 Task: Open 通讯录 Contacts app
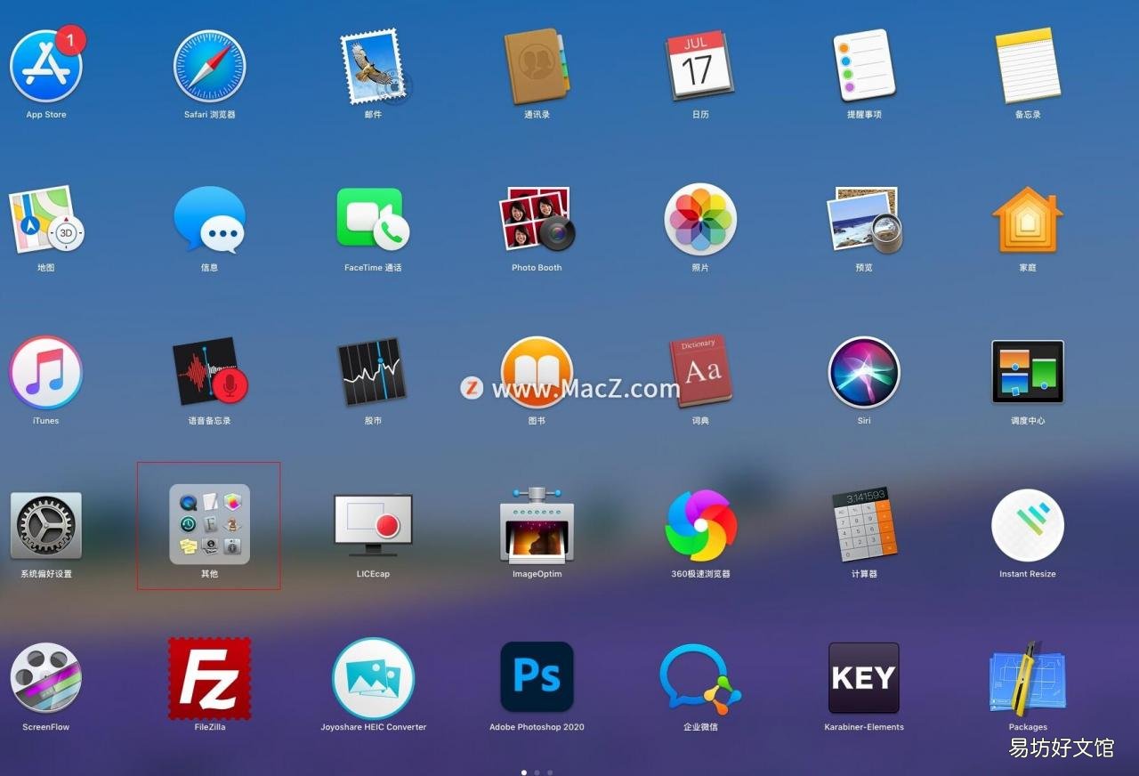tap(537, 66)
